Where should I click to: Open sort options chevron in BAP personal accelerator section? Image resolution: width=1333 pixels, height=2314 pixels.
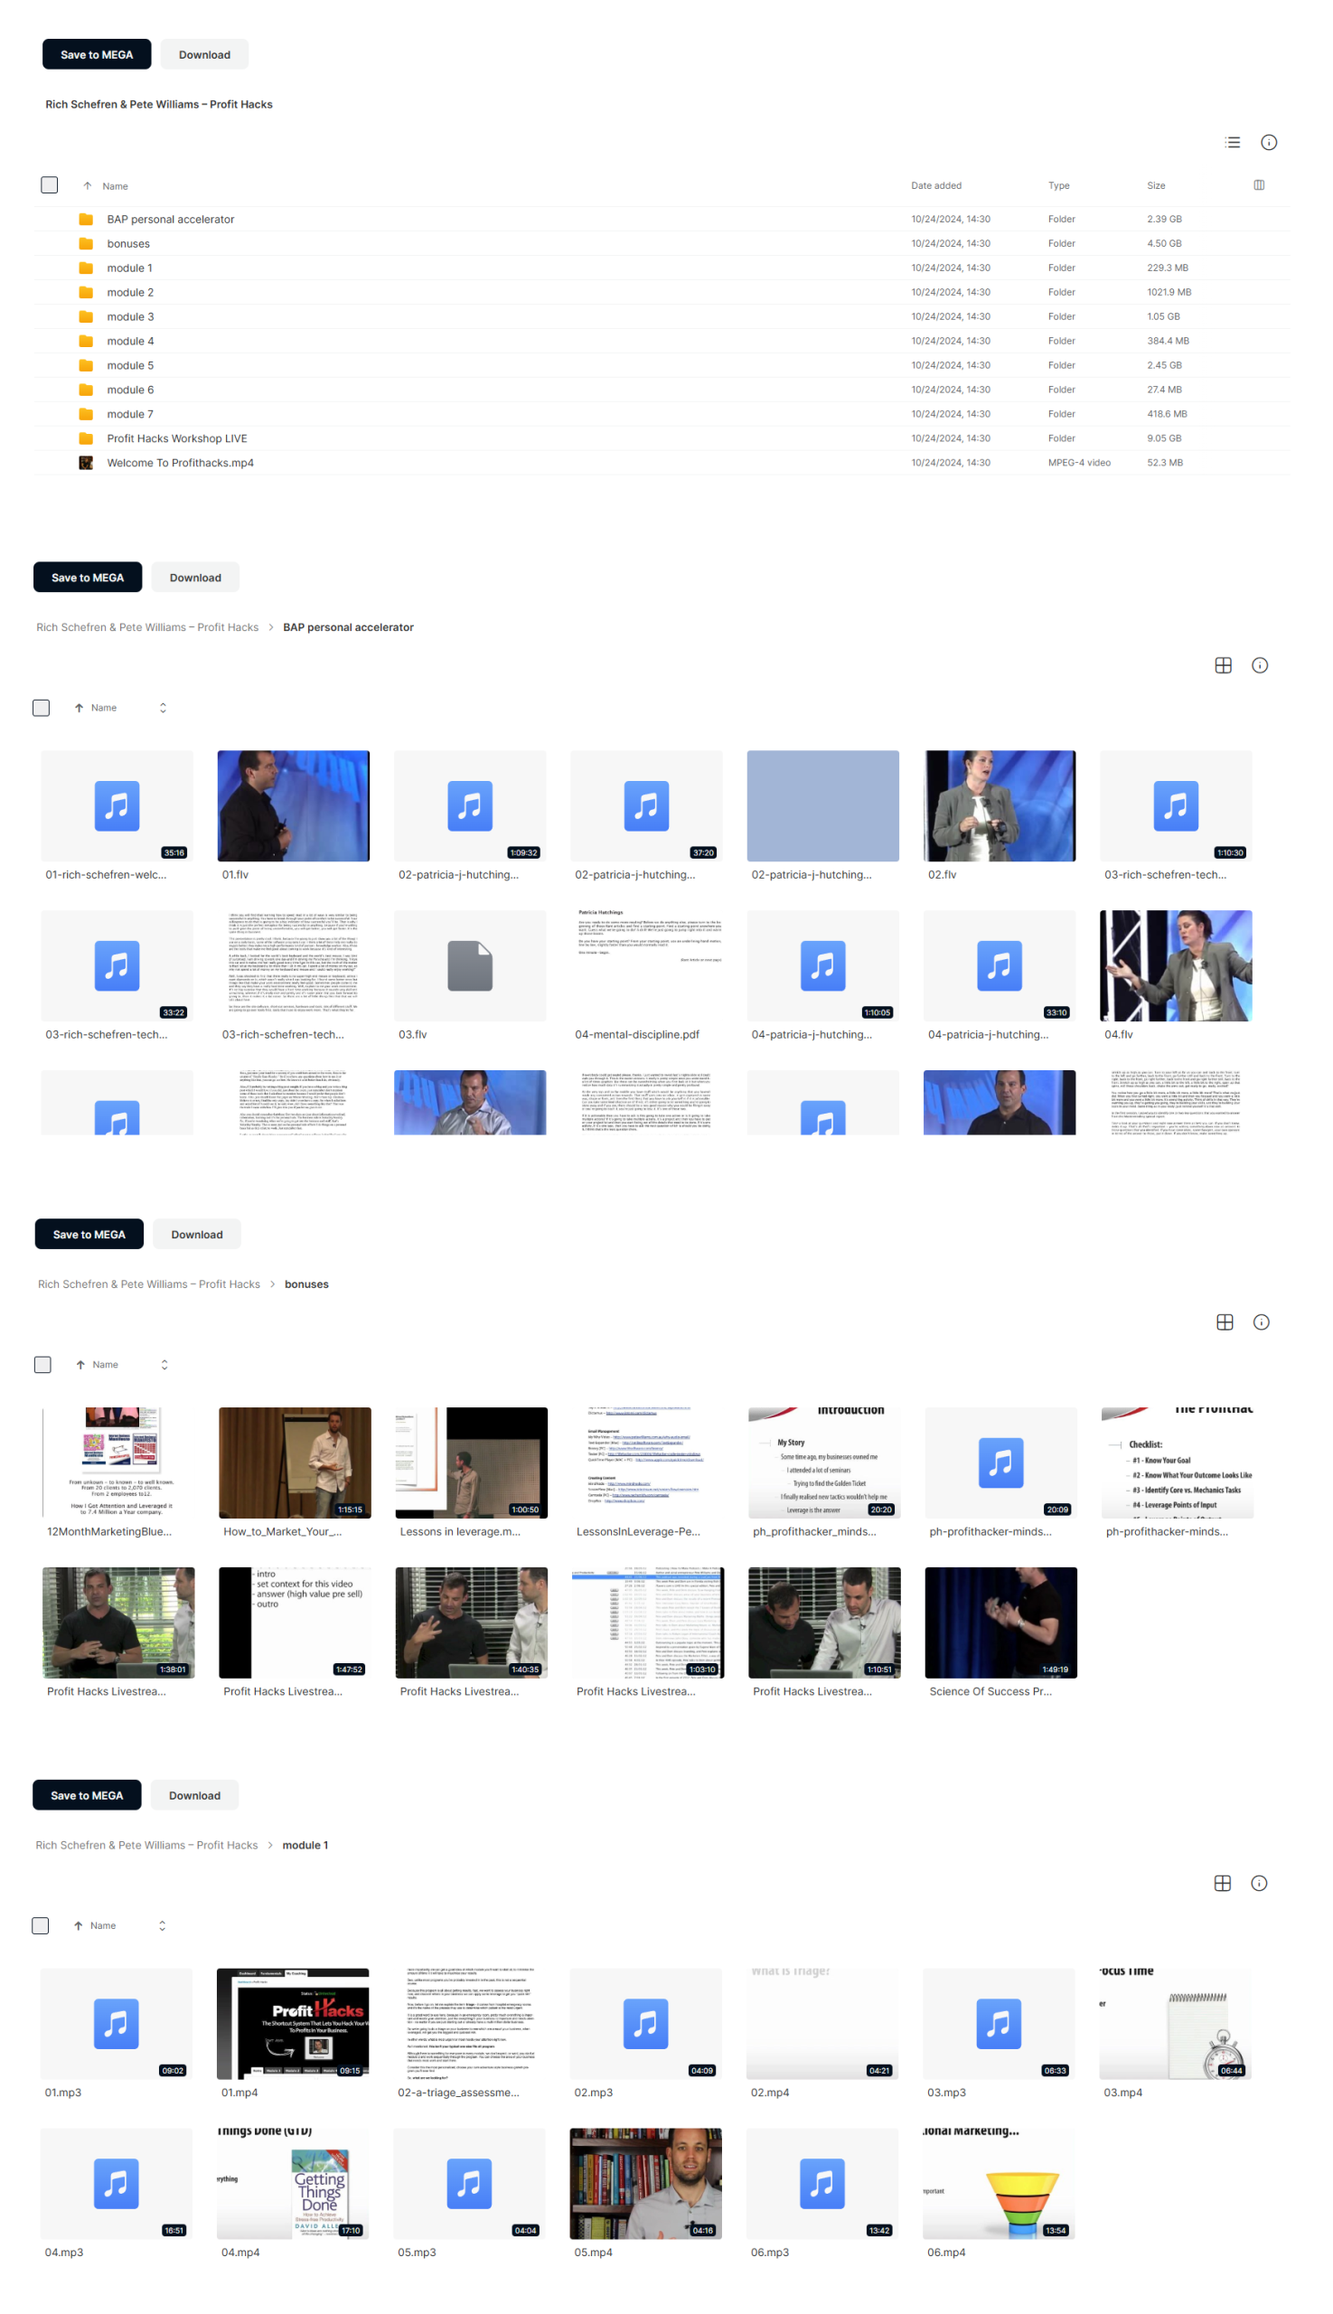click(x=163, y=708)
